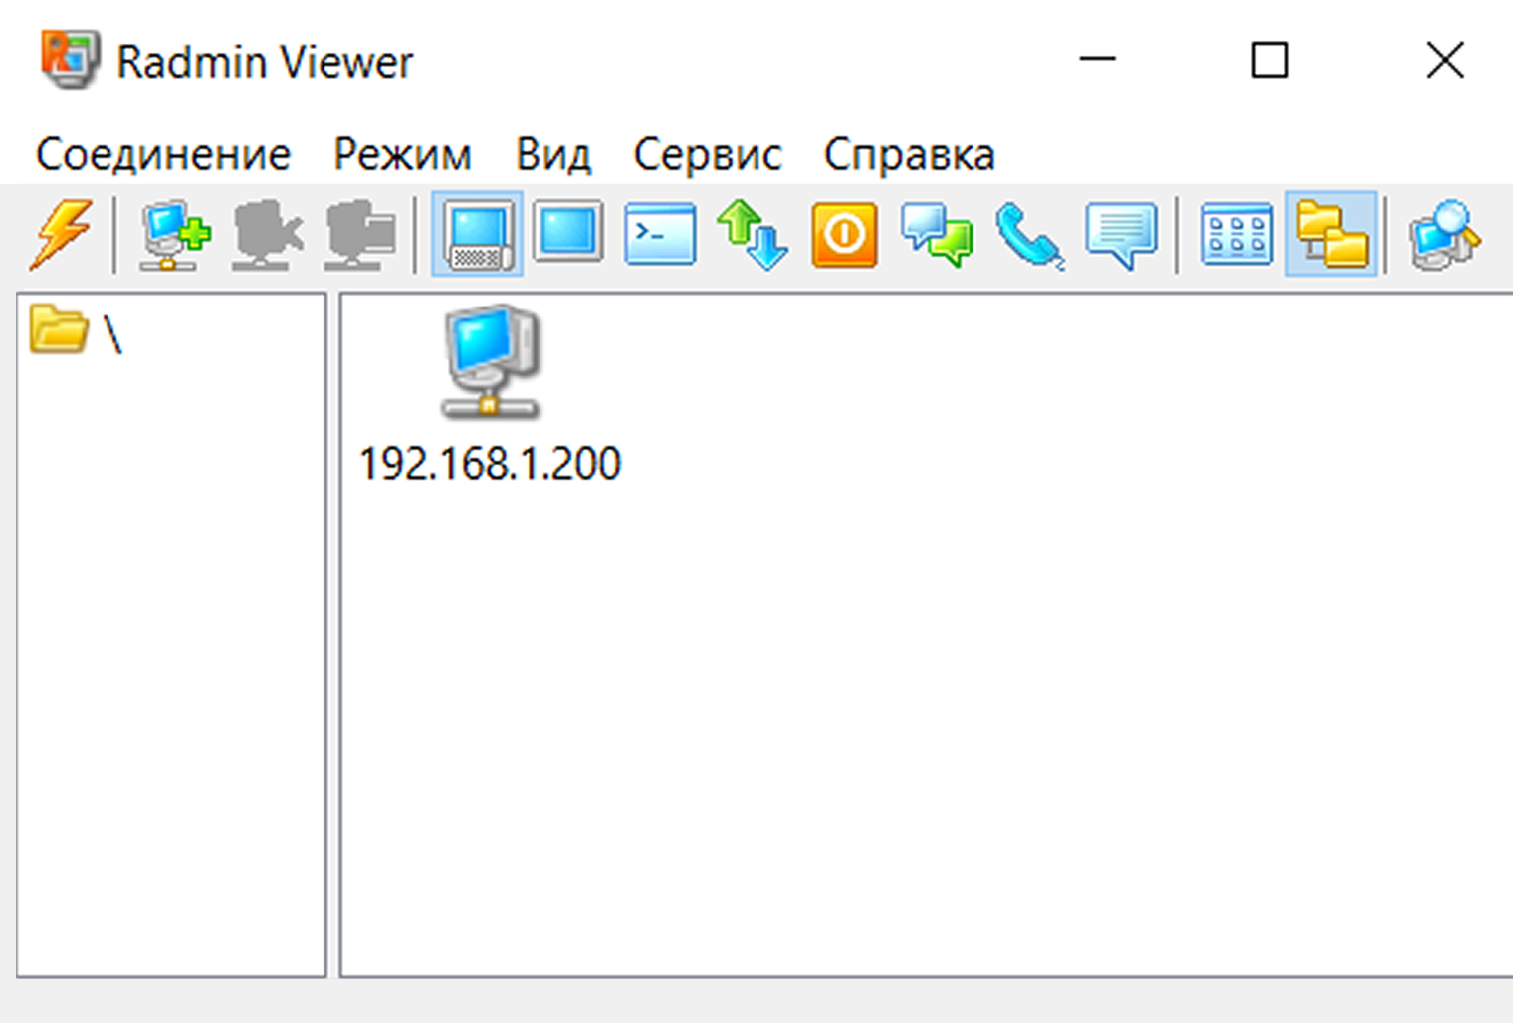Minimize the Radmin Viewer window
This screenshot has width=1513, height=1023.
click(x=1097, y=60)
